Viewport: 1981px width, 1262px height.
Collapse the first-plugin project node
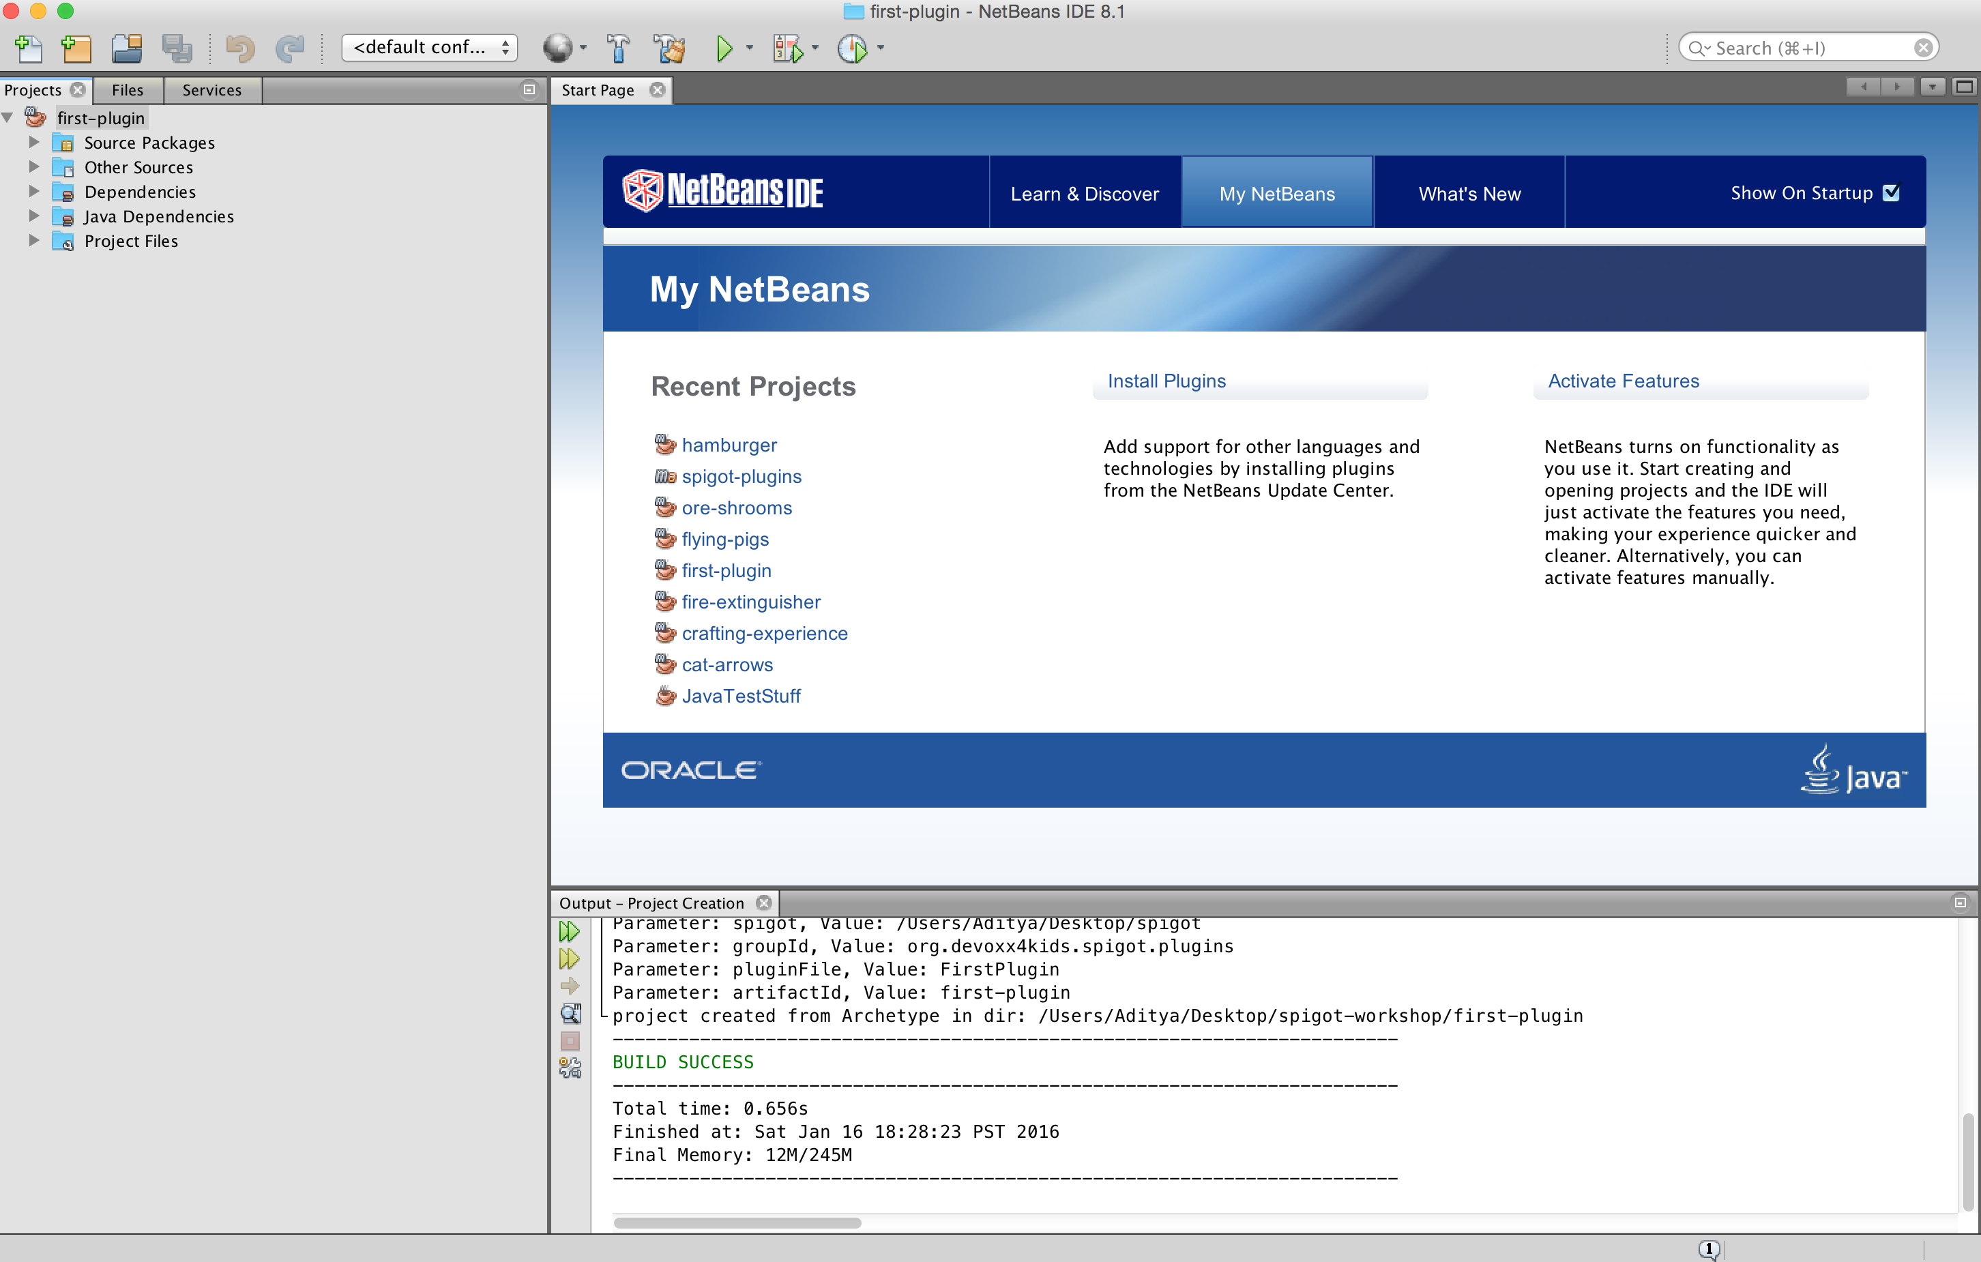[x=8, y=117]
